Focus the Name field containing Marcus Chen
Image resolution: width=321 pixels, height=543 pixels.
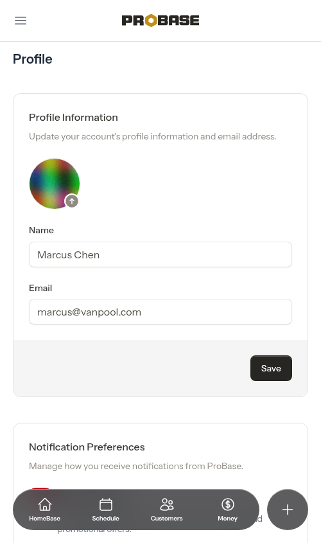(x=160, y=254)
